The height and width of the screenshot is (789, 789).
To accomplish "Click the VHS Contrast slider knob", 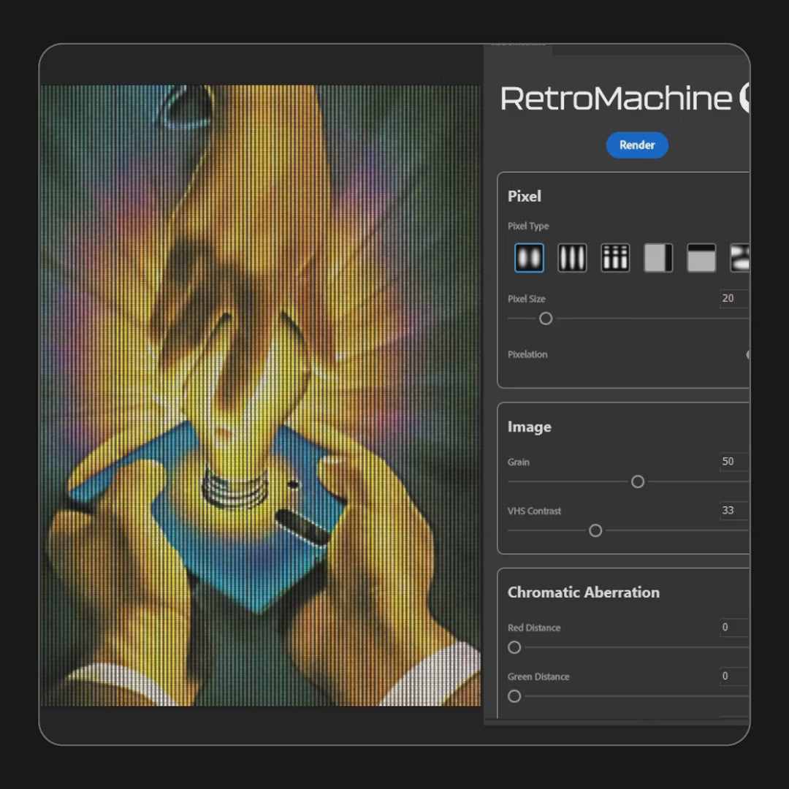I will point(595,530).
